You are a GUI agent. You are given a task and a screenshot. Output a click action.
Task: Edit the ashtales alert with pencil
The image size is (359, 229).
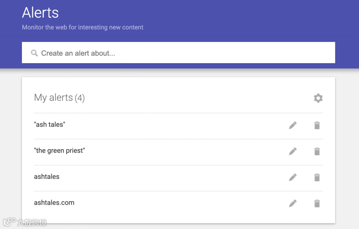(293, 177)
